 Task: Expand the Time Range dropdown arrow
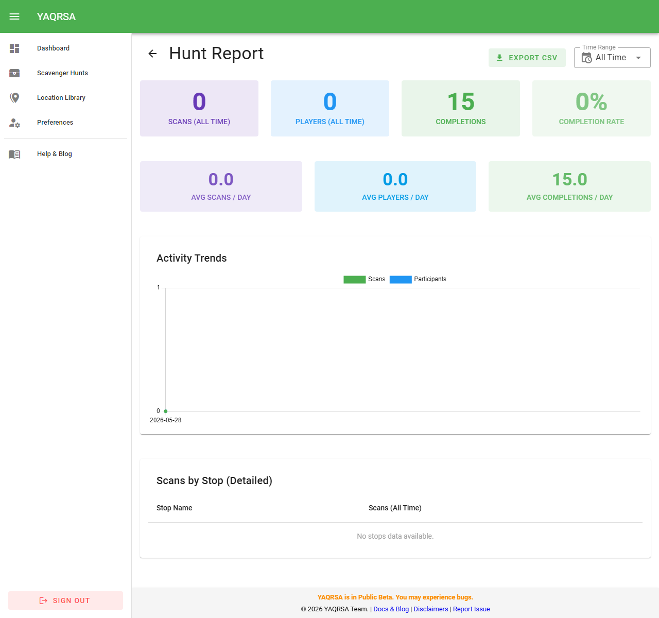[638, 58]
